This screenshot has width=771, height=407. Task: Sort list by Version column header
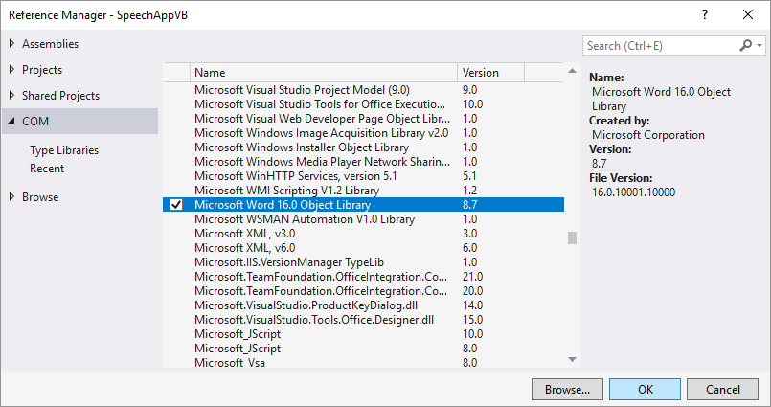490,73
